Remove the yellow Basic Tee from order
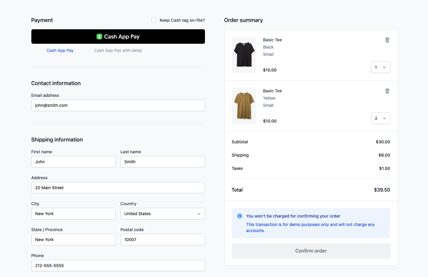 click(x=387, y=91)
